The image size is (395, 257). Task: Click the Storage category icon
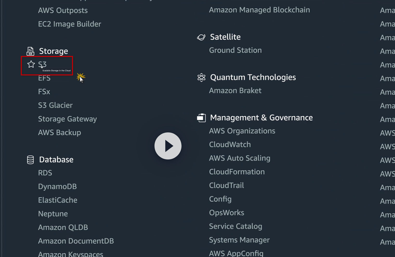[30, 51]
